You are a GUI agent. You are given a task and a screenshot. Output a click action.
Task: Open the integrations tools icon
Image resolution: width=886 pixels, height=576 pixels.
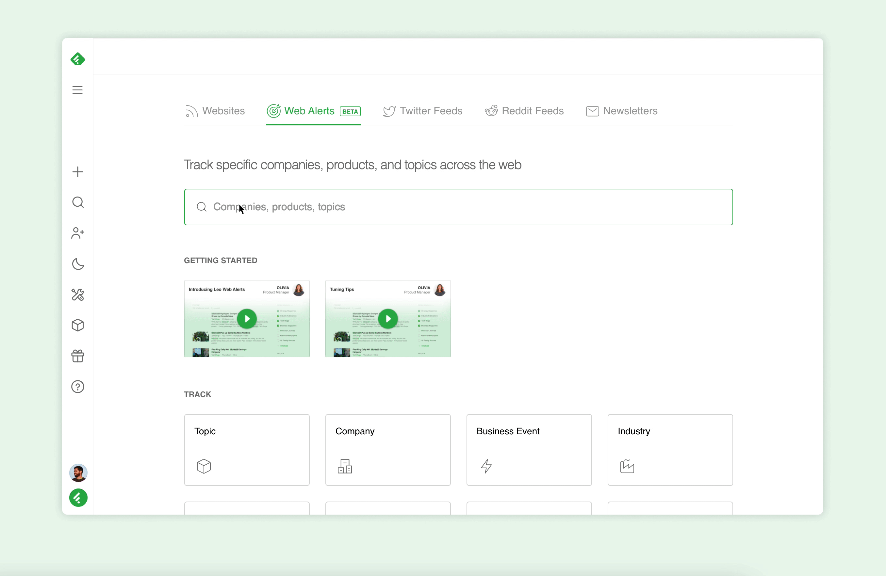pos(77,295)
